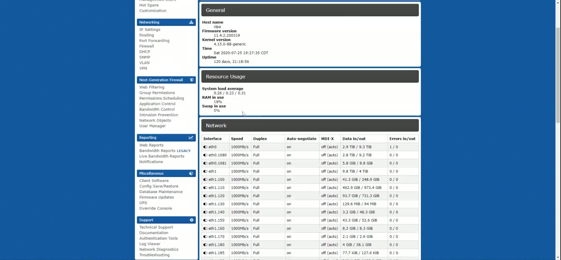Click the eth1.160 interface status icon

205,229
